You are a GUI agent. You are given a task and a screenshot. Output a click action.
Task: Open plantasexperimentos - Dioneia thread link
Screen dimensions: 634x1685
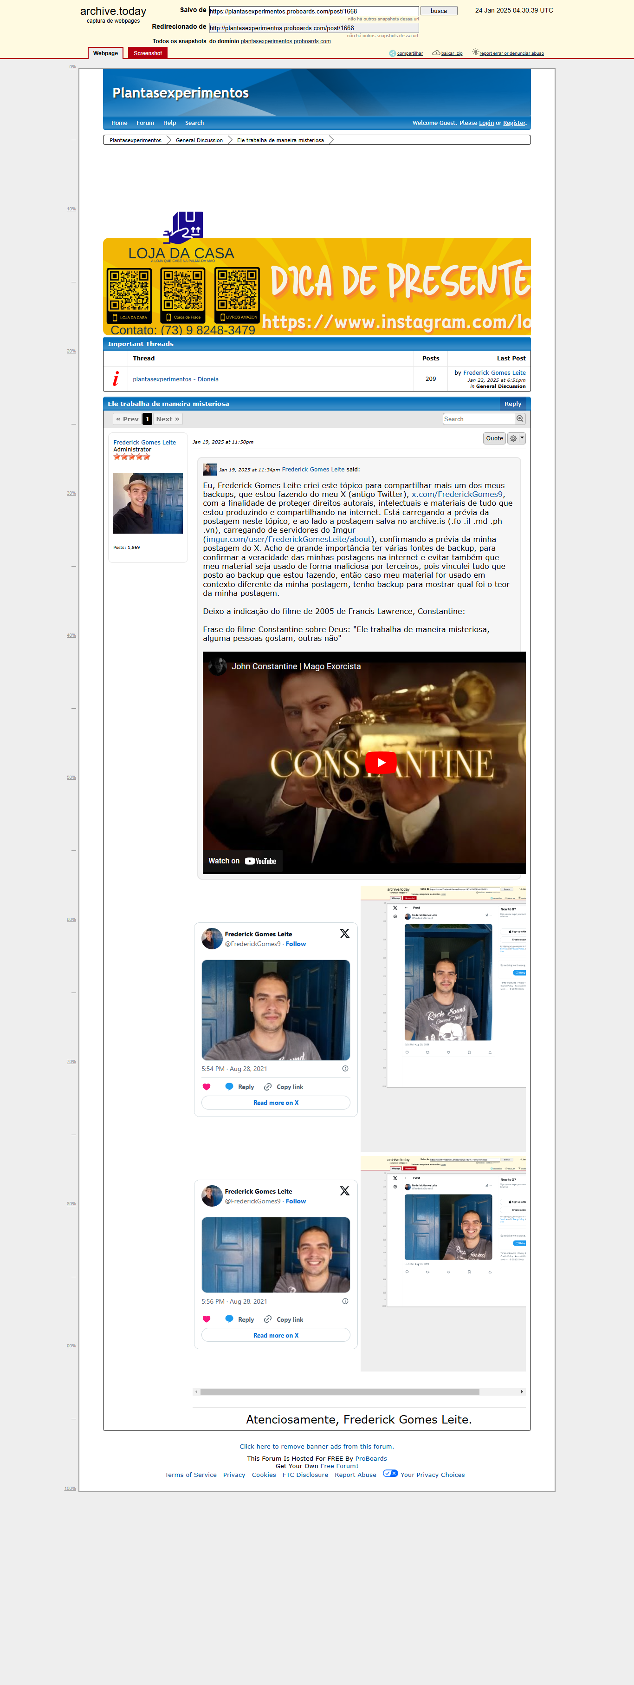[x=176, y=379]
